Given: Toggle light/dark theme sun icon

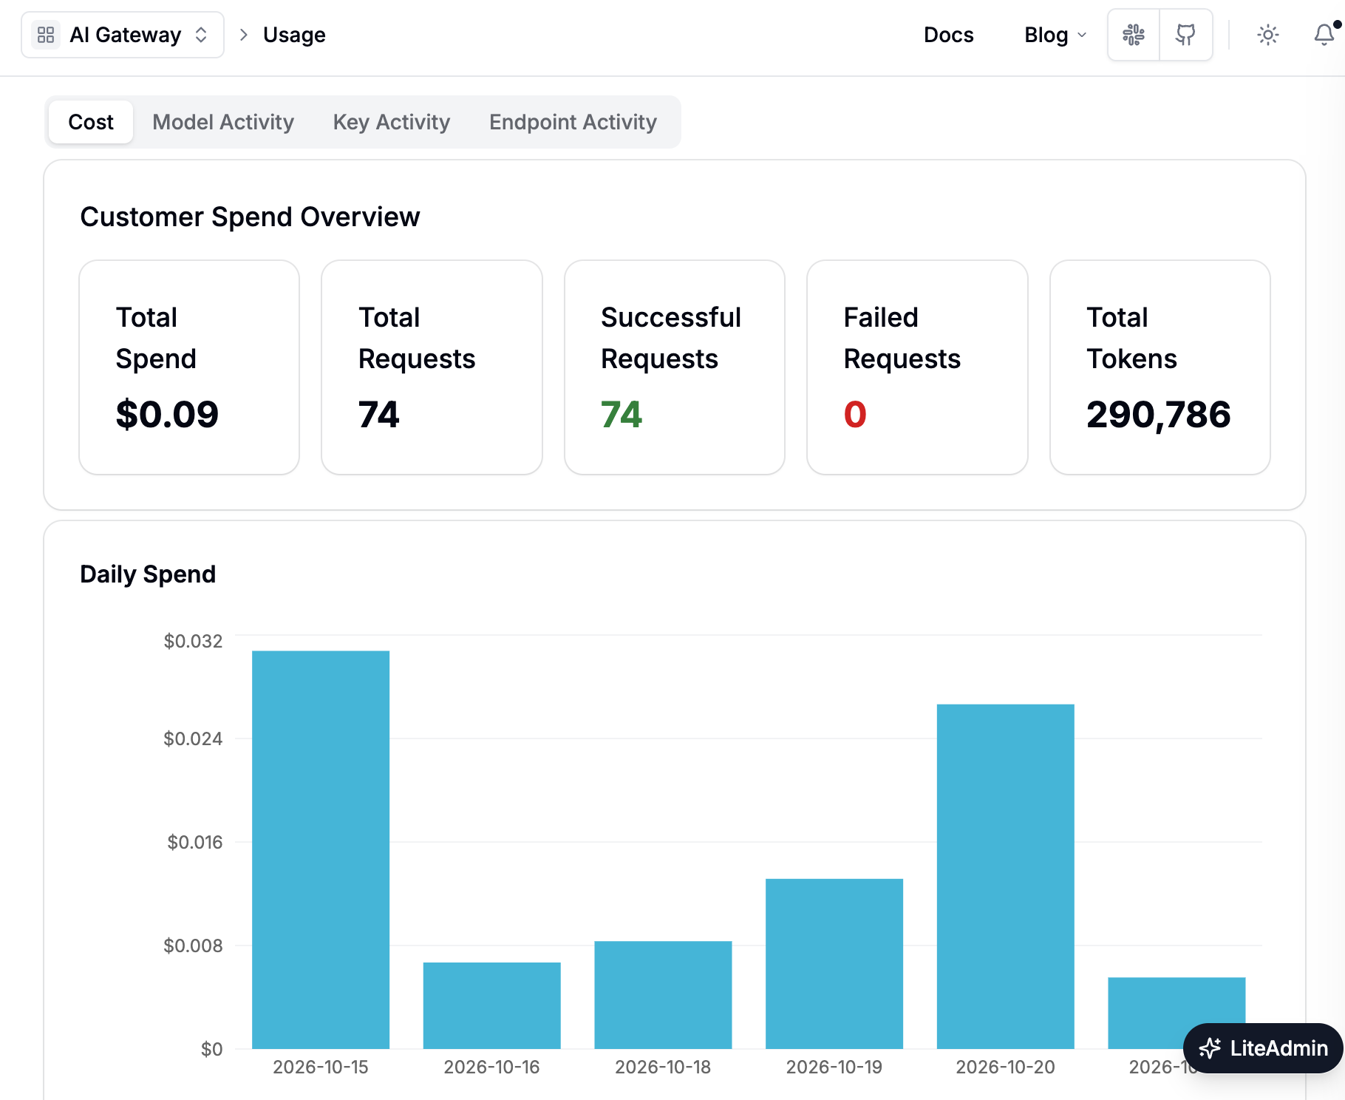Looking at the screenshot, I should 1268,35.
